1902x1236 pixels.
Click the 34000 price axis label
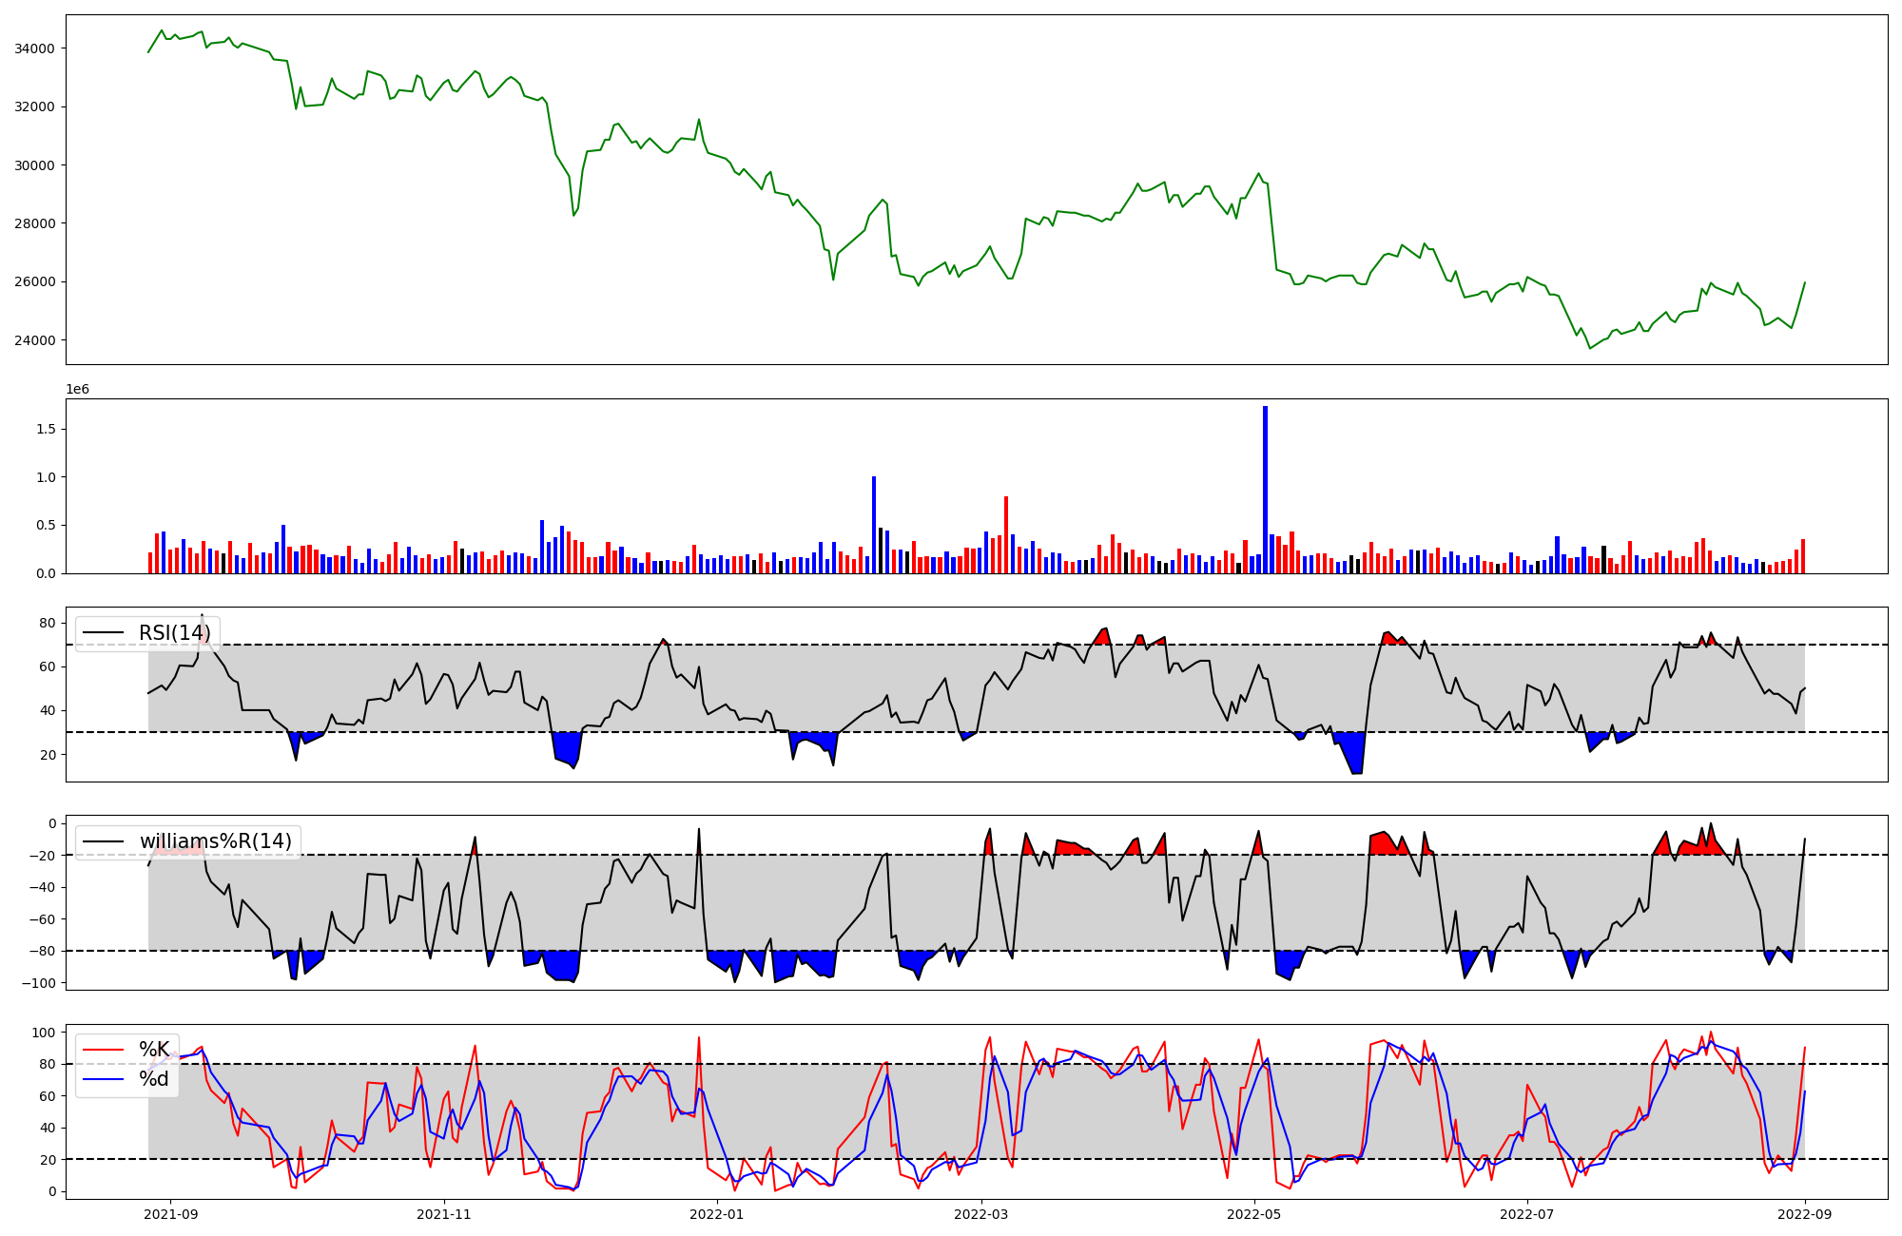(35, 48)
